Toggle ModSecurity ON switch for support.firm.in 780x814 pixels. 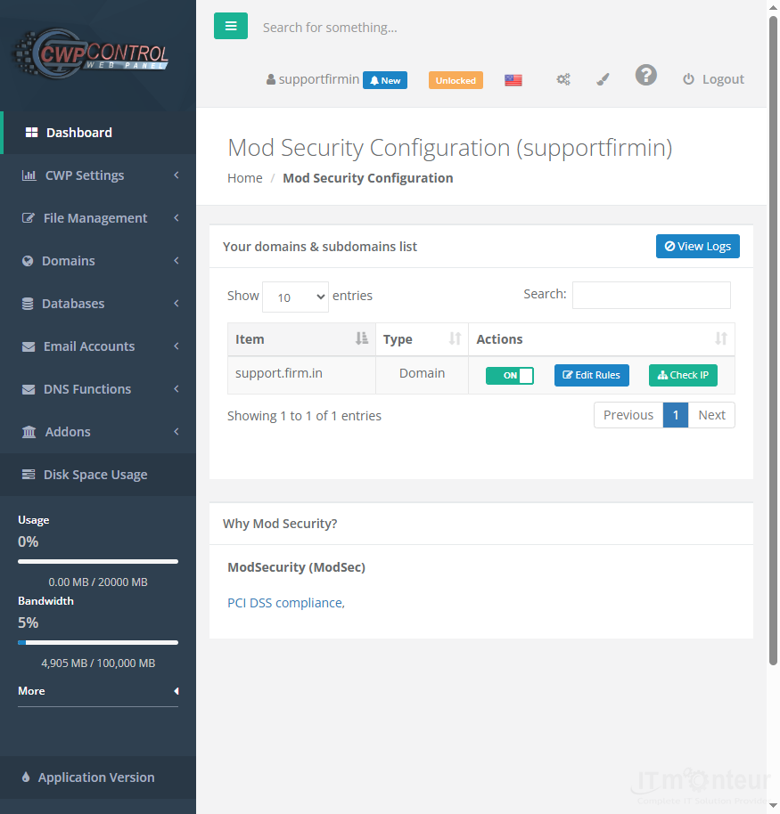(x=510, y=375)
